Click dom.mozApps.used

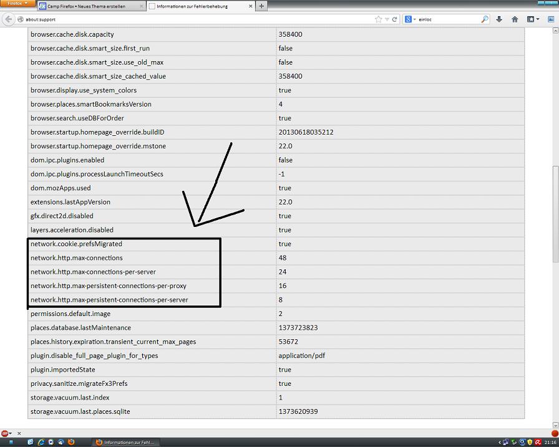point(61,188)
